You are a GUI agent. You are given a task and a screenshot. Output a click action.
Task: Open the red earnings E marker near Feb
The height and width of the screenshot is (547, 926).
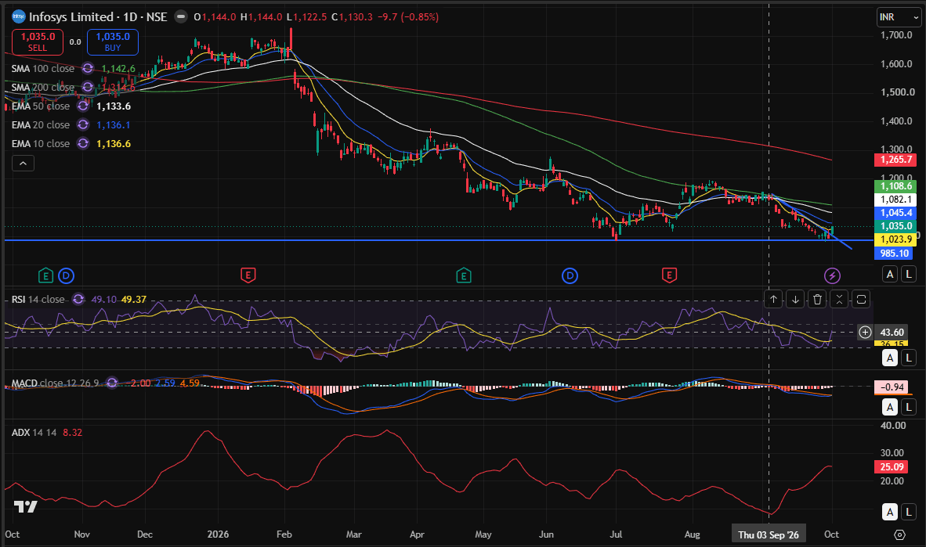pyautogui.click(x=248, y=275)
